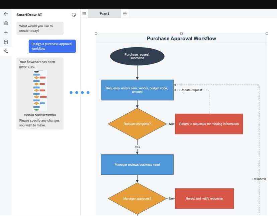
Task: Grab the top-right selection handle of diagram
Action: pyautogui.click(x=267, y=34)
